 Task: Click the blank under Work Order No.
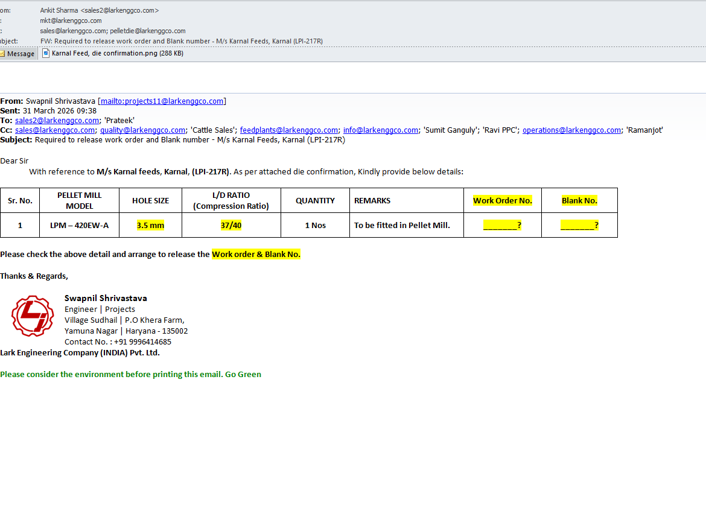[502, 226]
